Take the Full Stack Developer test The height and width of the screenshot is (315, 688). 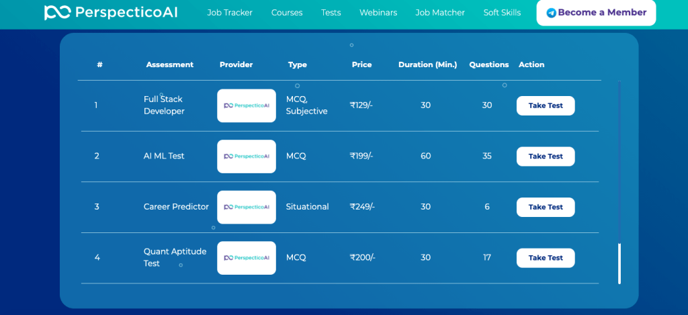(x=546, y=105)
